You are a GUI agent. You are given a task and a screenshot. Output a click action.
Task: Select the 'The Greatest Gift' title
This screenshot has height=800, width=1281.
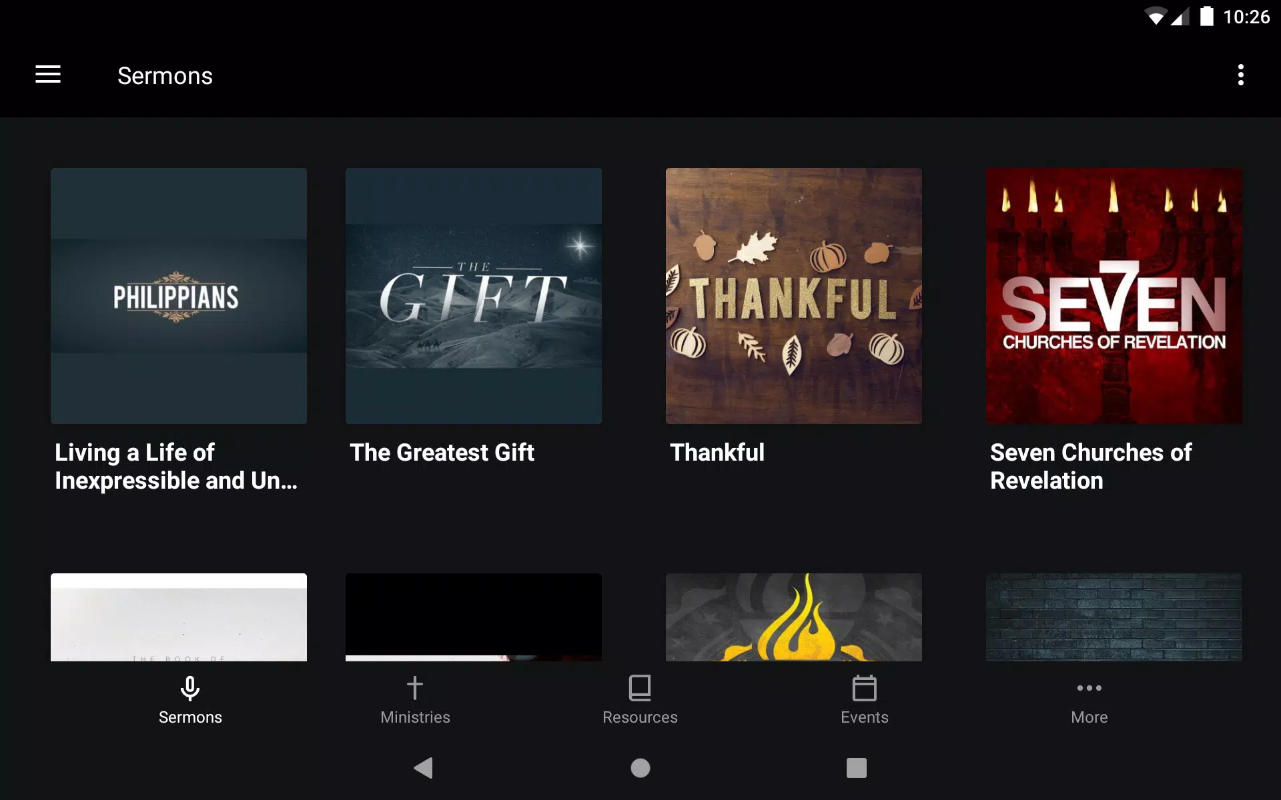[x=442, y=453]
